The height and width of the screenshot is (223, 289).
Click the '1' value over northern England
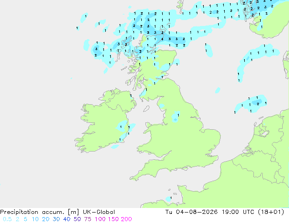(x=178, y=115)
